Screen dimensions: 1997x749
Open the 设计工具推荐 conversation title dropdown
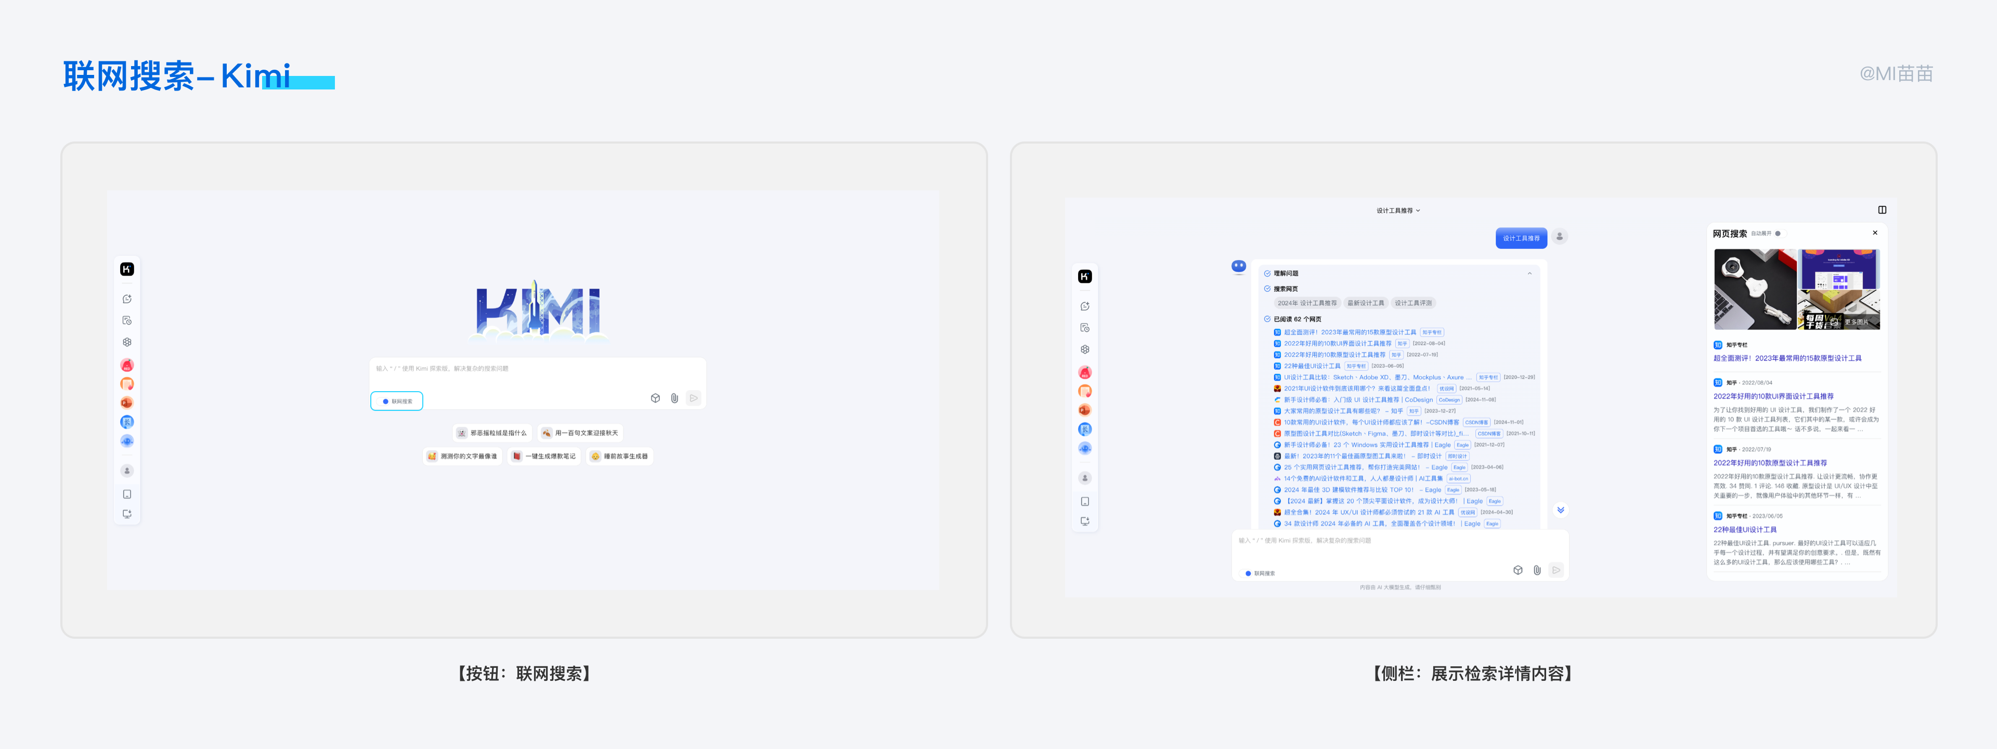1398,211
